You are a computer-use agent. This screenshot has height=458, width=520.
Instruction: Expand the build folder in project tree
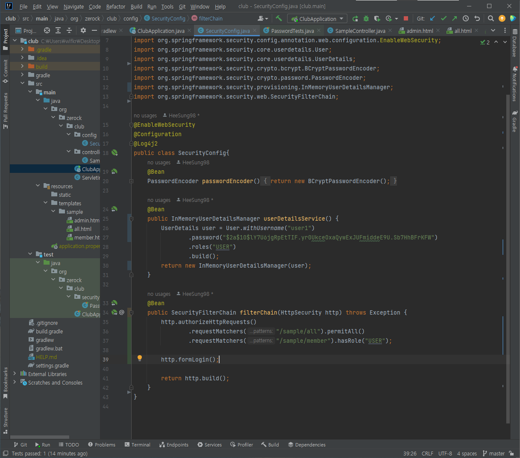tap(22, 67)
